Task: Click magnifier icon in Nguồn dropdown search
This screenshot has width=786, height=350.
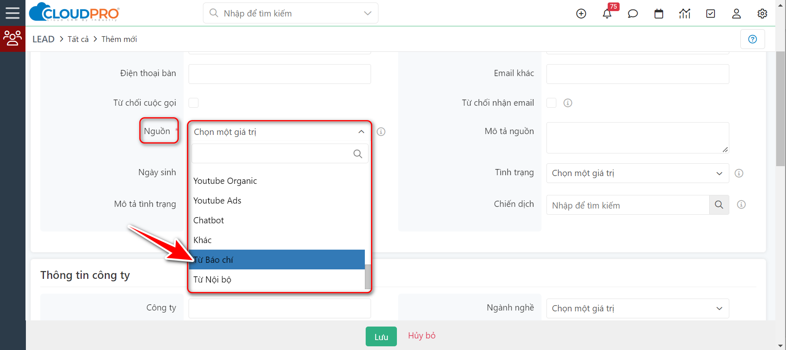Action: tap(358, 154)
